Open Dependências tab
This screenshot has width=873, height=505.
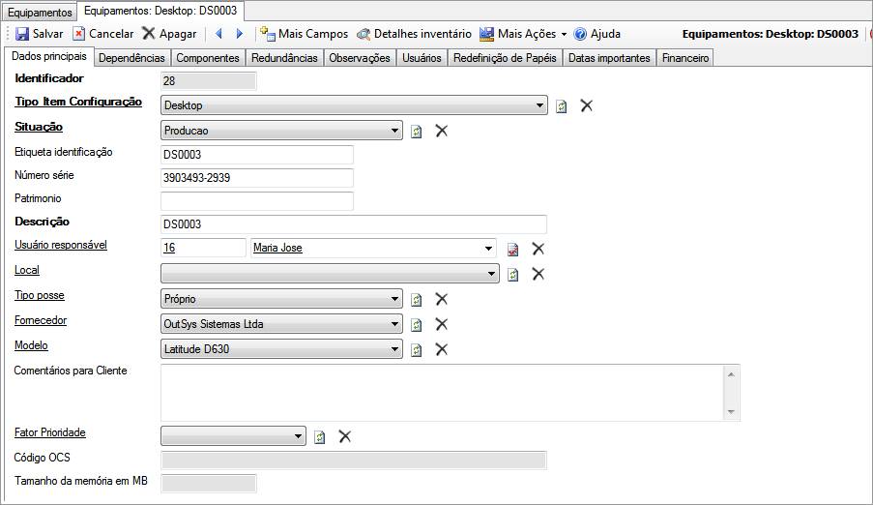pos(131,58)
